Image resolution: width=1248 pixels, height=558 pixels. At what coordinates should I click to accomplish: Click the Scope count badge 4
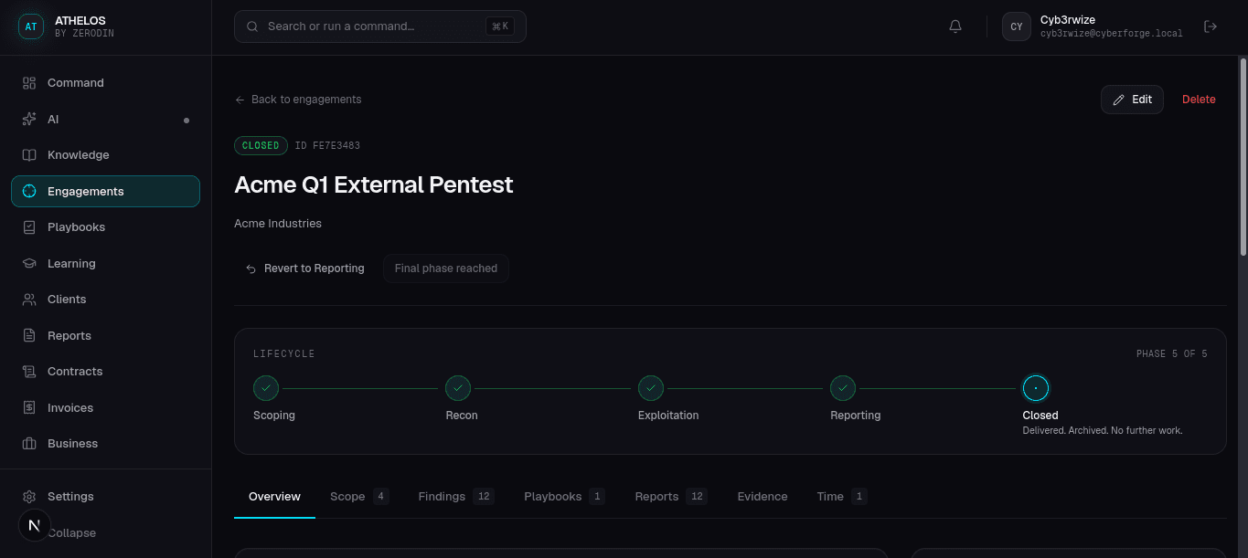pyautogui.click(x=380, y=497)
